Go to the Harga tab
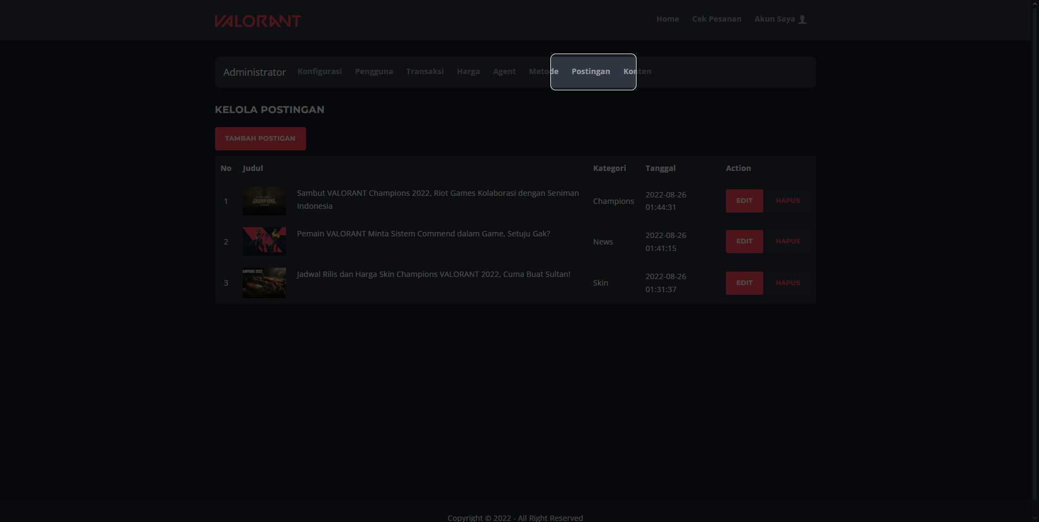 pos(468,71)
